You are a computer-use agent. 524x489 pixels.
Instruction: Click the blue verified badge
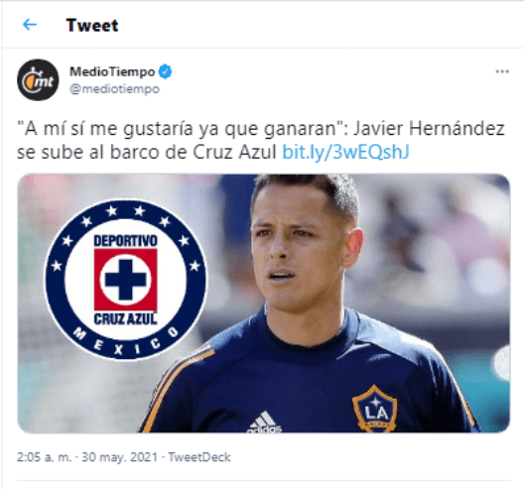165,71
